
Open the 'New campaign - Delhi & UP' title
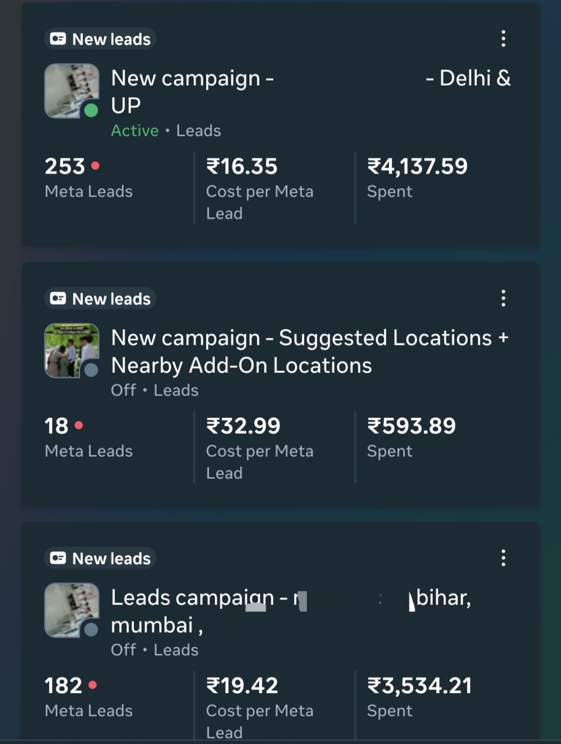pyautogui.click(x=192, y=79)
